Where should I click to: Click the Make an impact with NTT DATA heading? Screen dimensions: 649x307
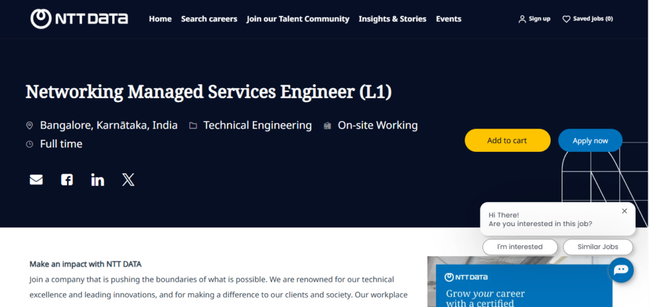click(x=86, y=263)
